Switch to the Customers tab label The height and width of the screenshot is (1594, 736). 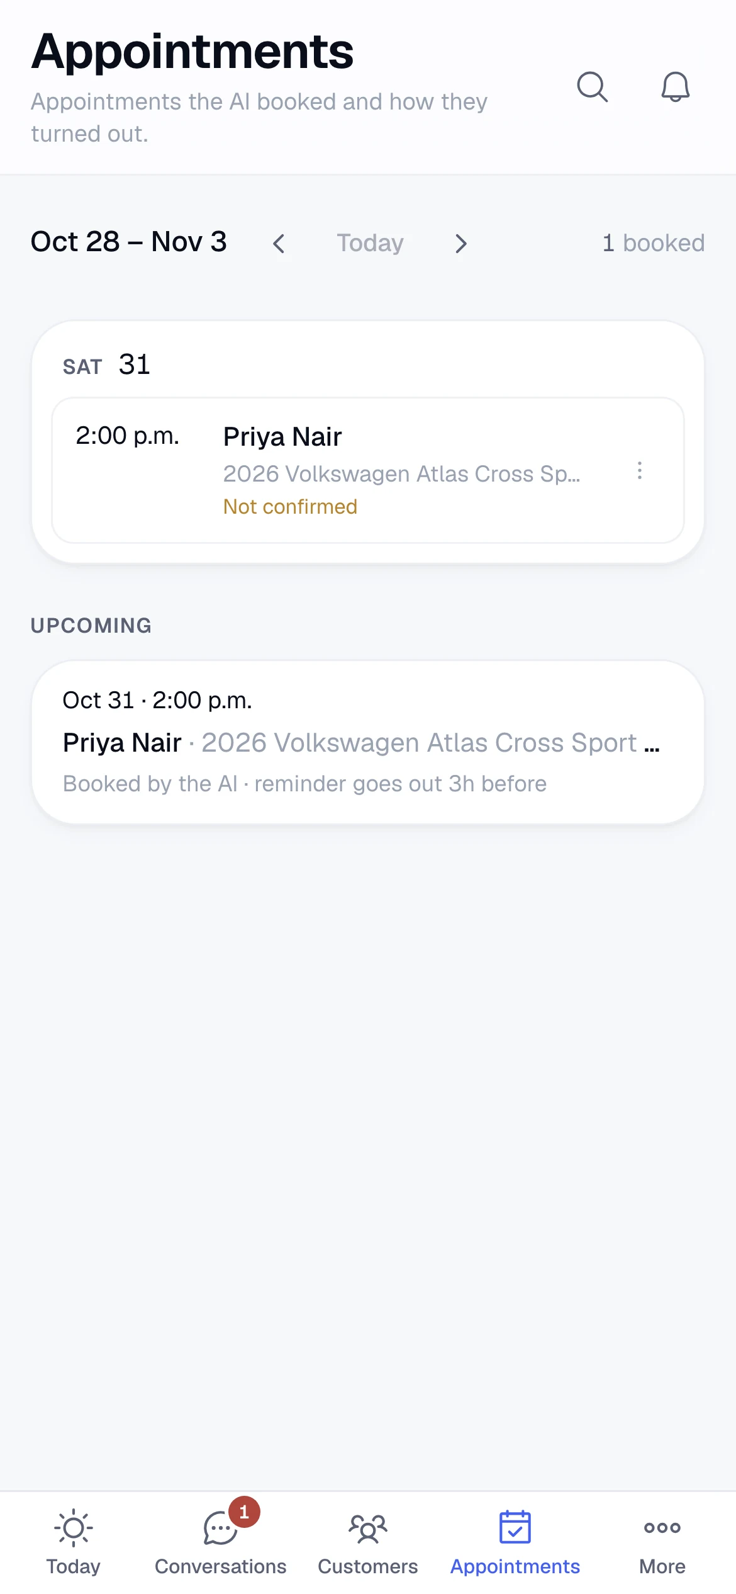pos(368,1566)
